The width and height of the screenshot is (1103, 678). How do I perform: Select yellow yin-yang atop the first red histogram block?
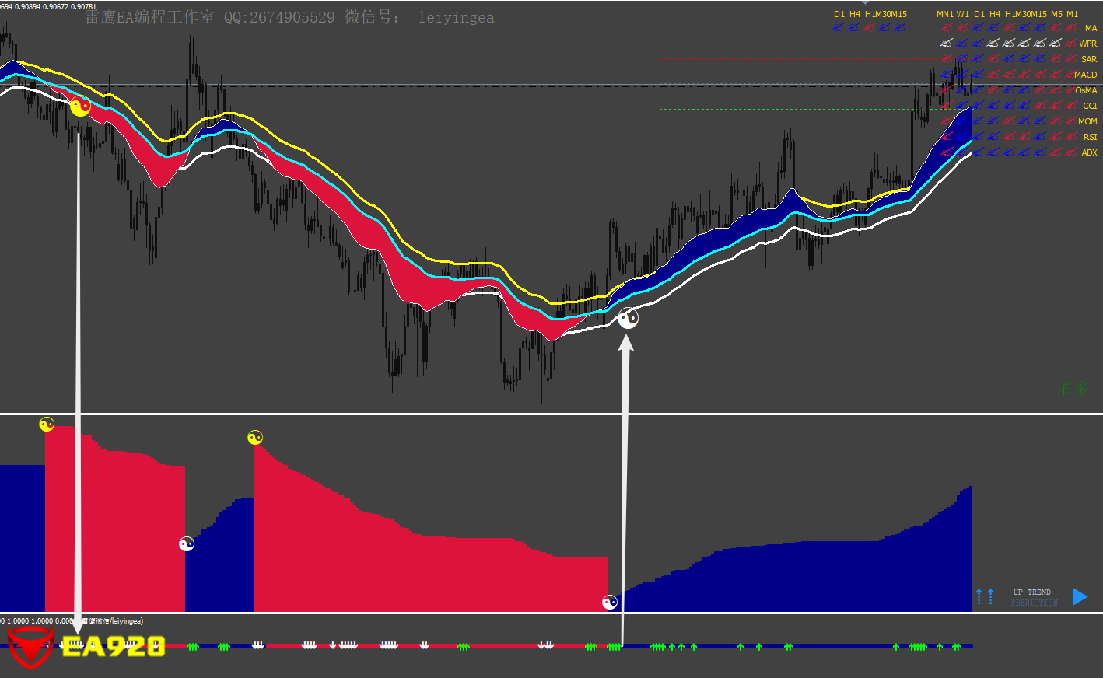coord(47,425)
